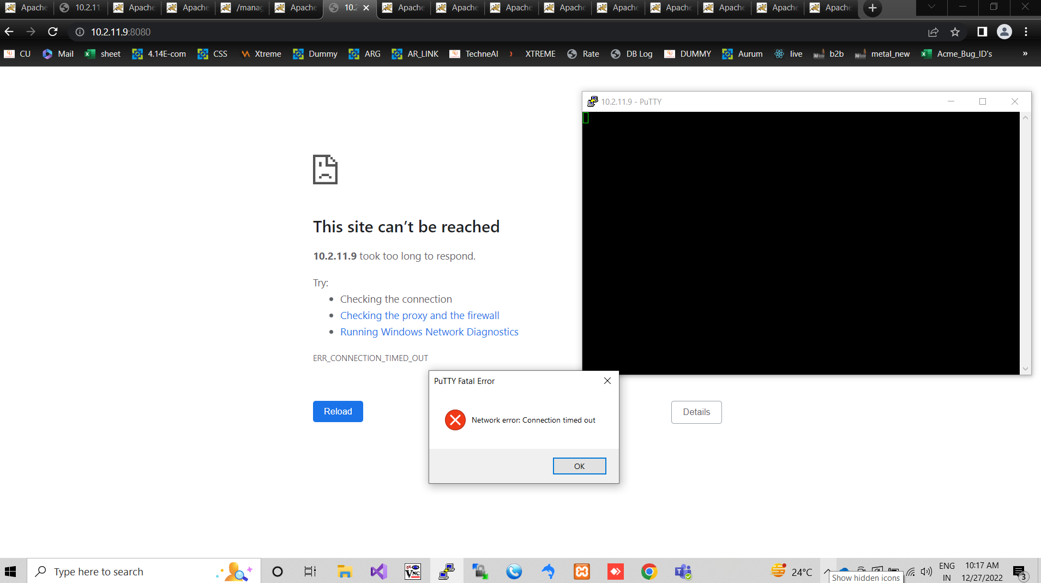Open XAMPP from taskbar
The height and width of the screenshot is (583, 1041).
[x=582, y=571]
